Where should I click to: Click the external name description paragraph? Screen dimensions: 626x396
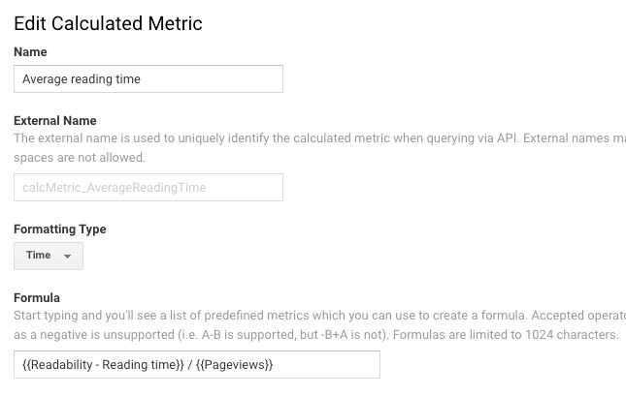(319, 148)
